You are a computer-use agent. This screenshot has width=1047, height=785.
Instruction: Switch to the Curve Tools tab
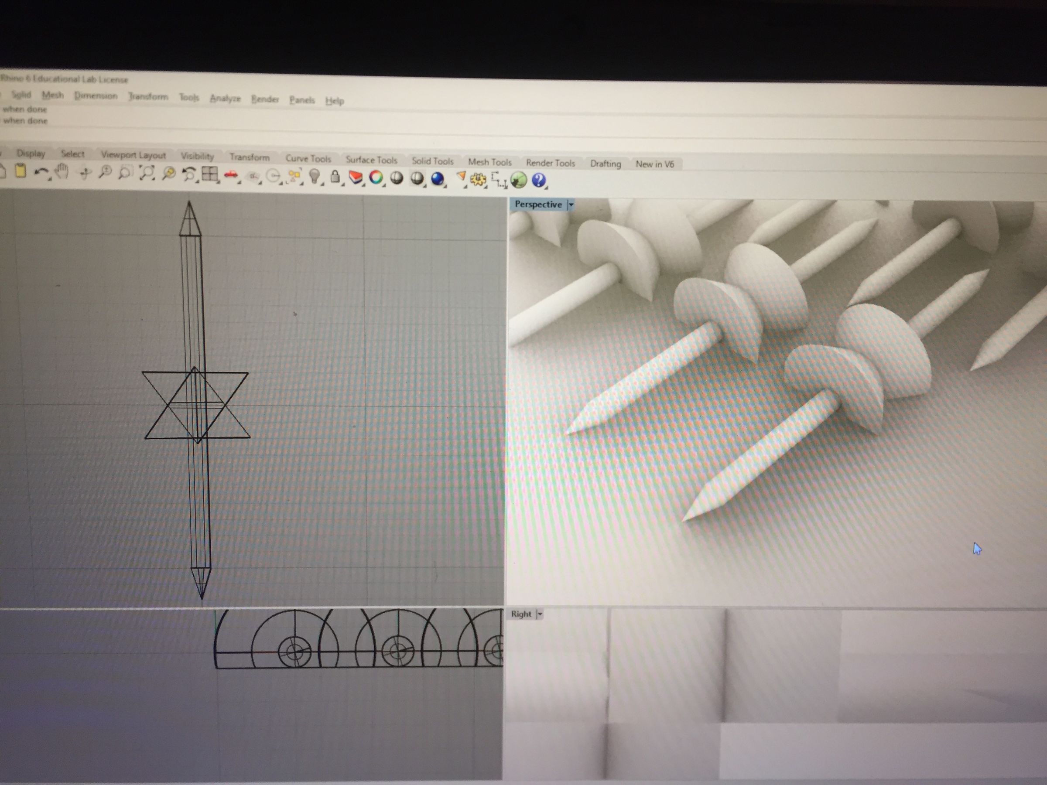click(x=308, y=158)
